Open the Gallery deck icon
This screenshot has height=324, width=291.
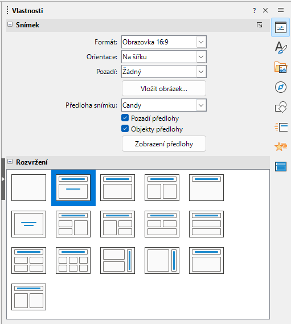280,67
